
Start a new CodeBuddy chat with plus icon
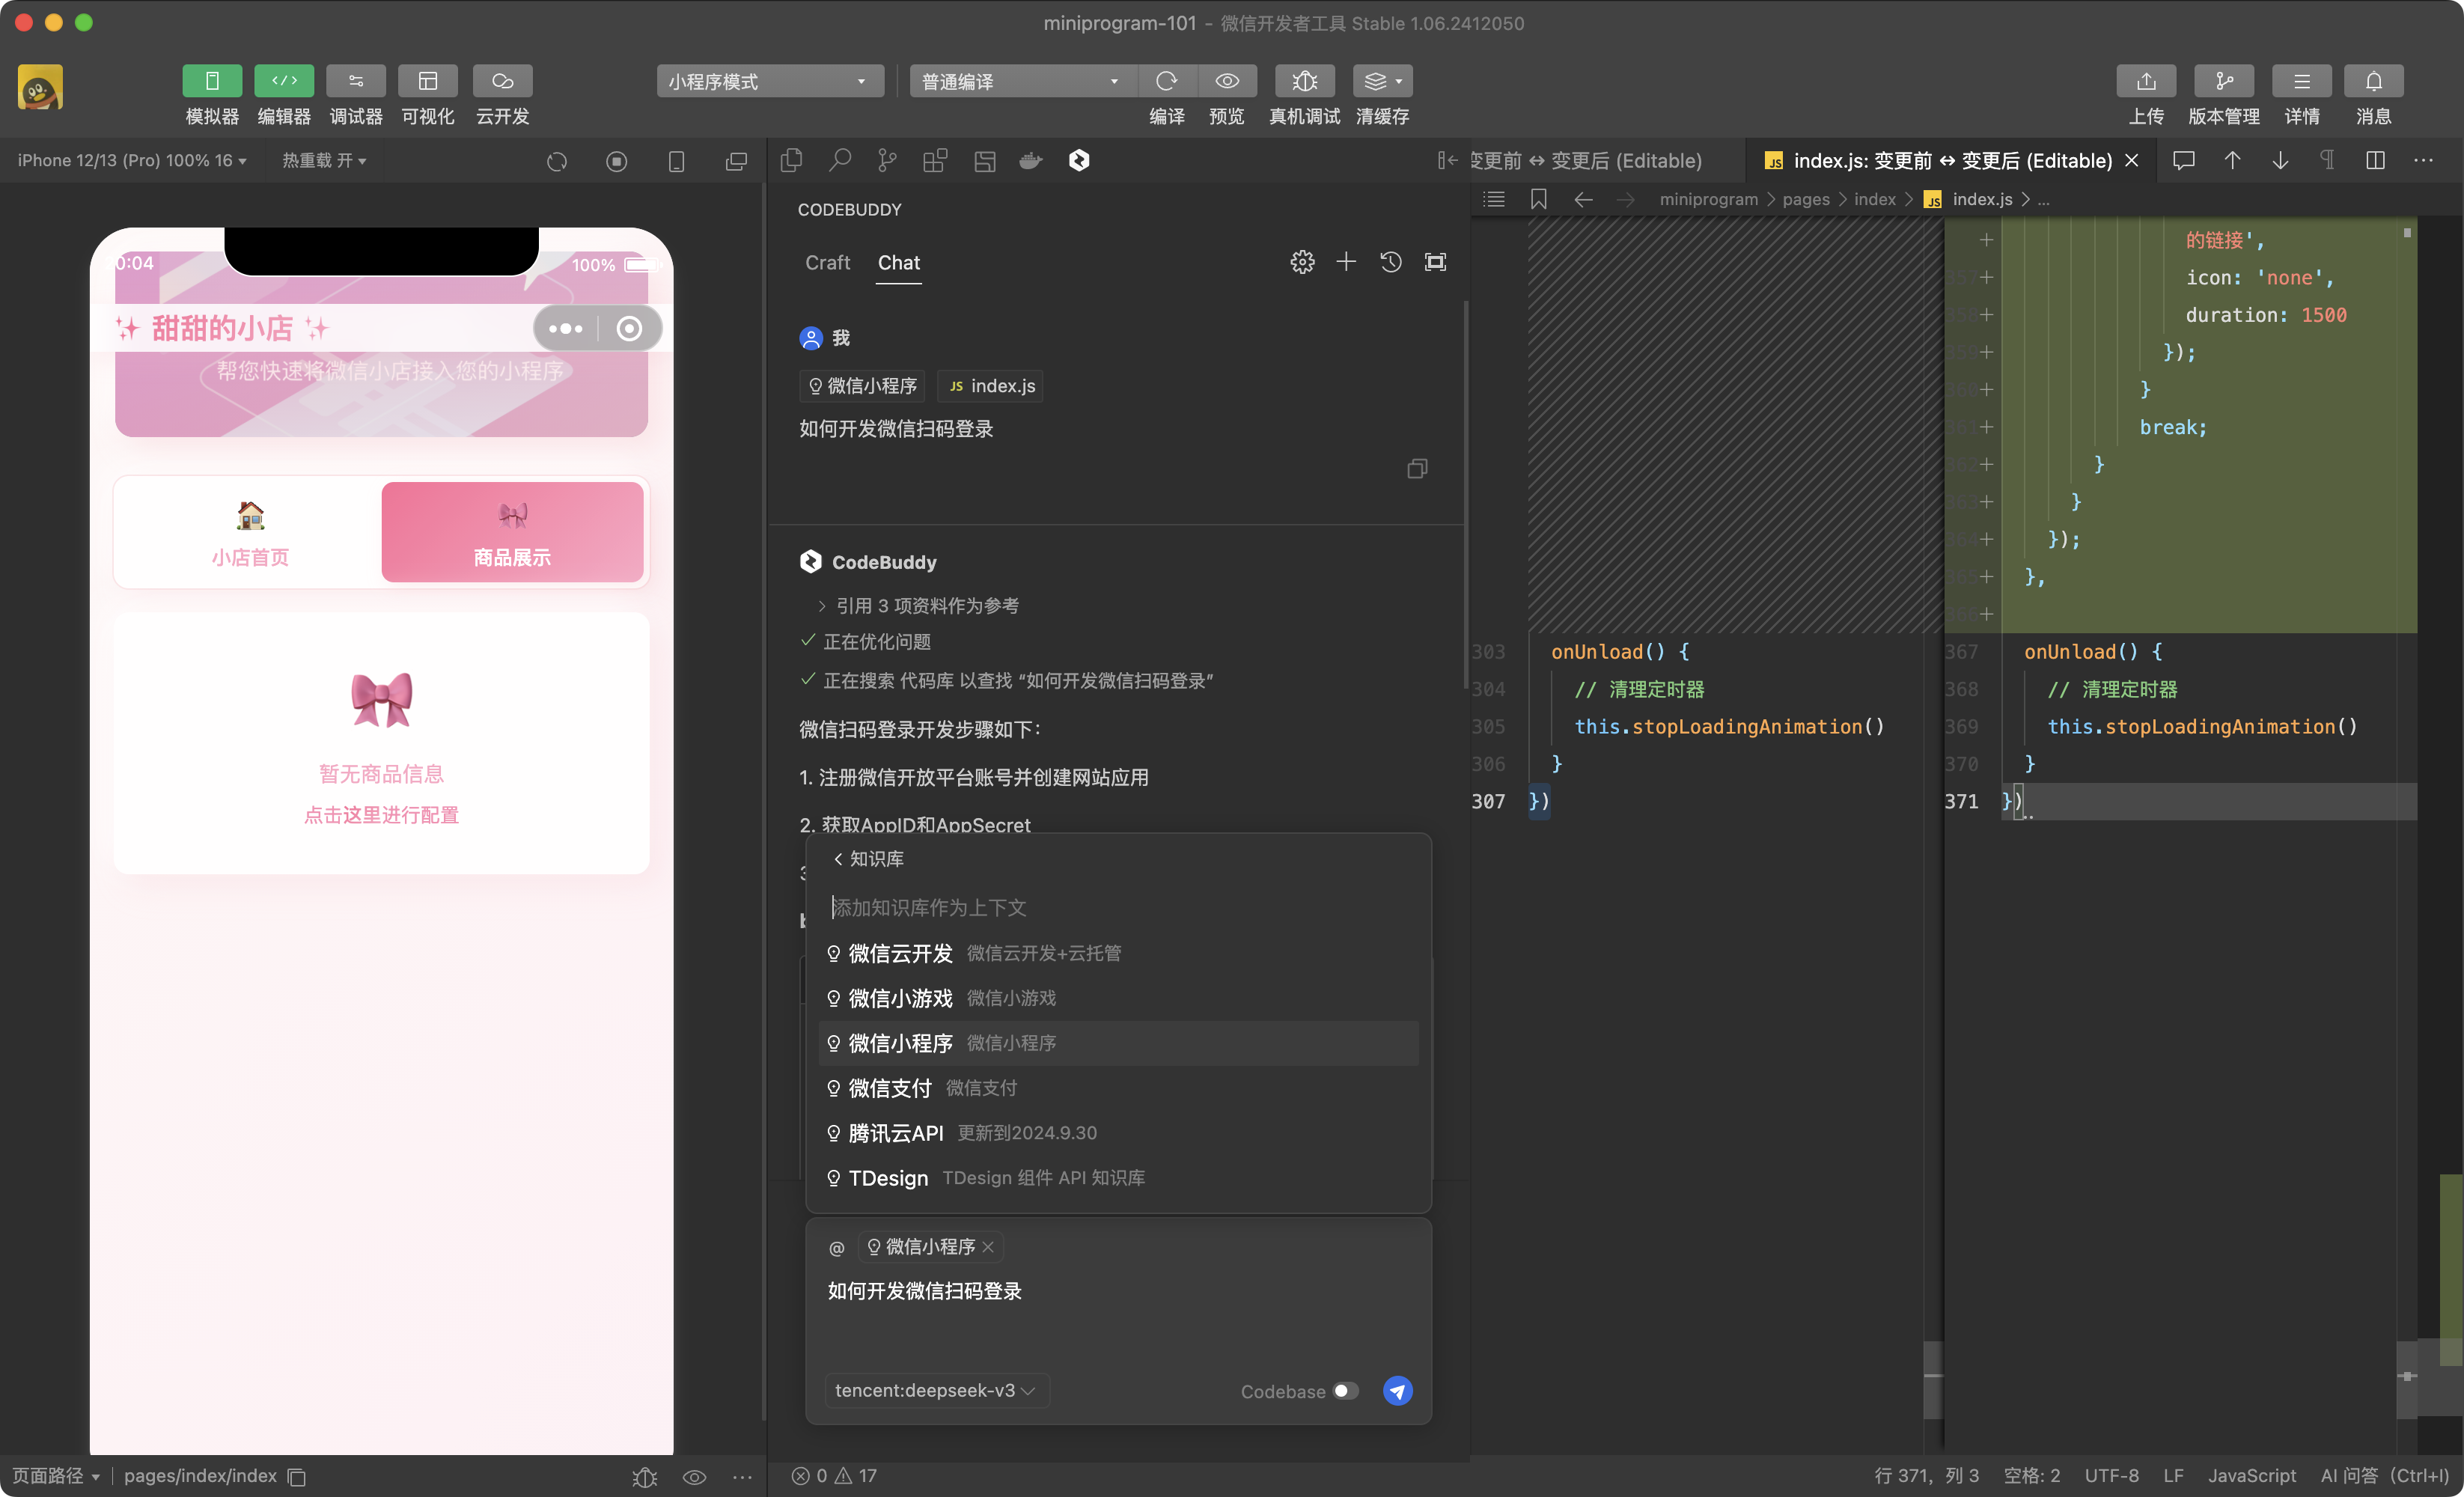[1346, 262]
